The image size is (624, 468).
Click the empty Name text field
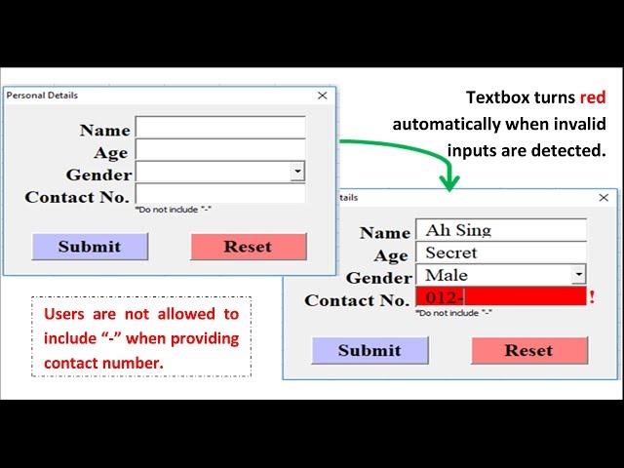click(x=220, y=128)
